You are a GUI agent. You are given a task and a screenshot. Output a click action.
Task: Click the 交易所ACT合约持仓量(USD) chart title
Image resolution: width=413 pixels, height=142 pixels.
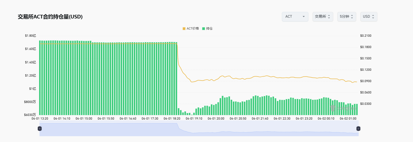coord(50,17)
